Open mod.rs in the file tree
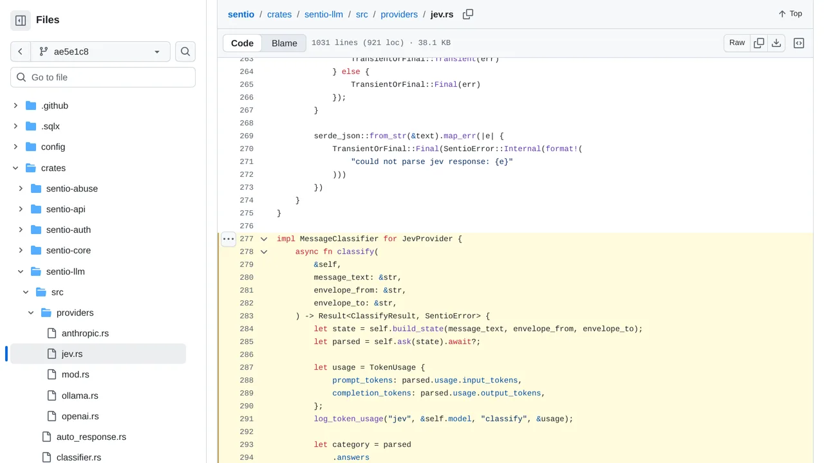Screen dimensions: 824x463 (x=75, y=374)
